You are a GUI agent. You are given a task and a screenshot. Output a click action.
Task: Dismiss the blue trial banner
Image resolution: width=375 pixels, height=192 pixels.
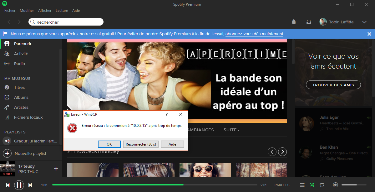369,34
